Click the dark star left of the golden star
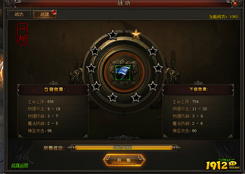The image size is (245, 174). click(112, 35)
